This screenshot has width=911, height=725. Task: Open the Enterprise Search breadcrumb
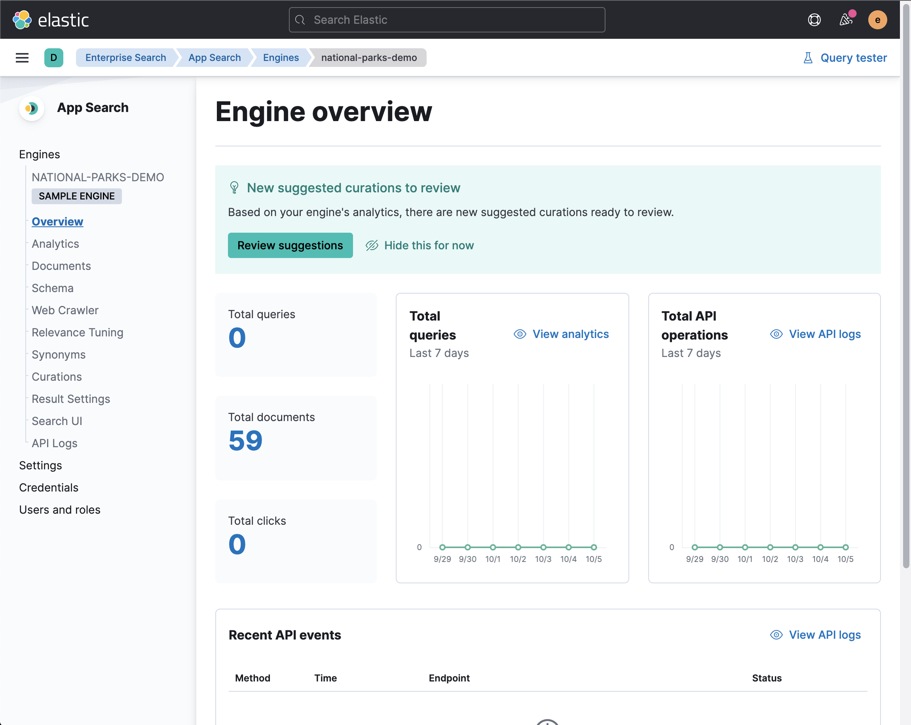tap(125, 58)
